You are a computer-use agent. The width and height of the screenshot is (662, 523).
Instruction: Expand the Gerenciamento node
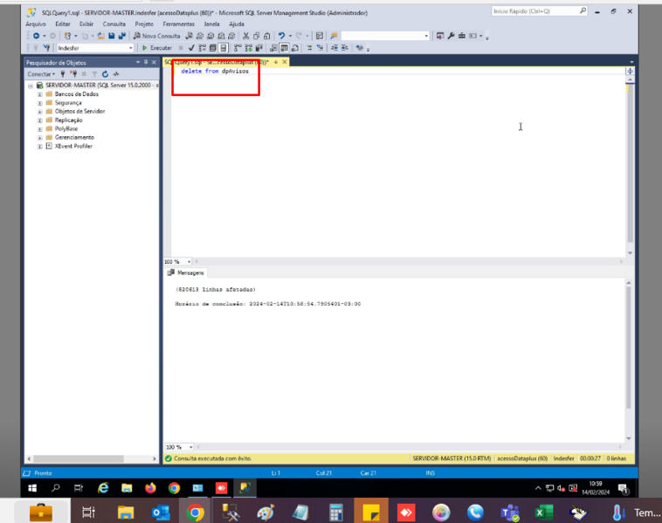pos(39,138)
